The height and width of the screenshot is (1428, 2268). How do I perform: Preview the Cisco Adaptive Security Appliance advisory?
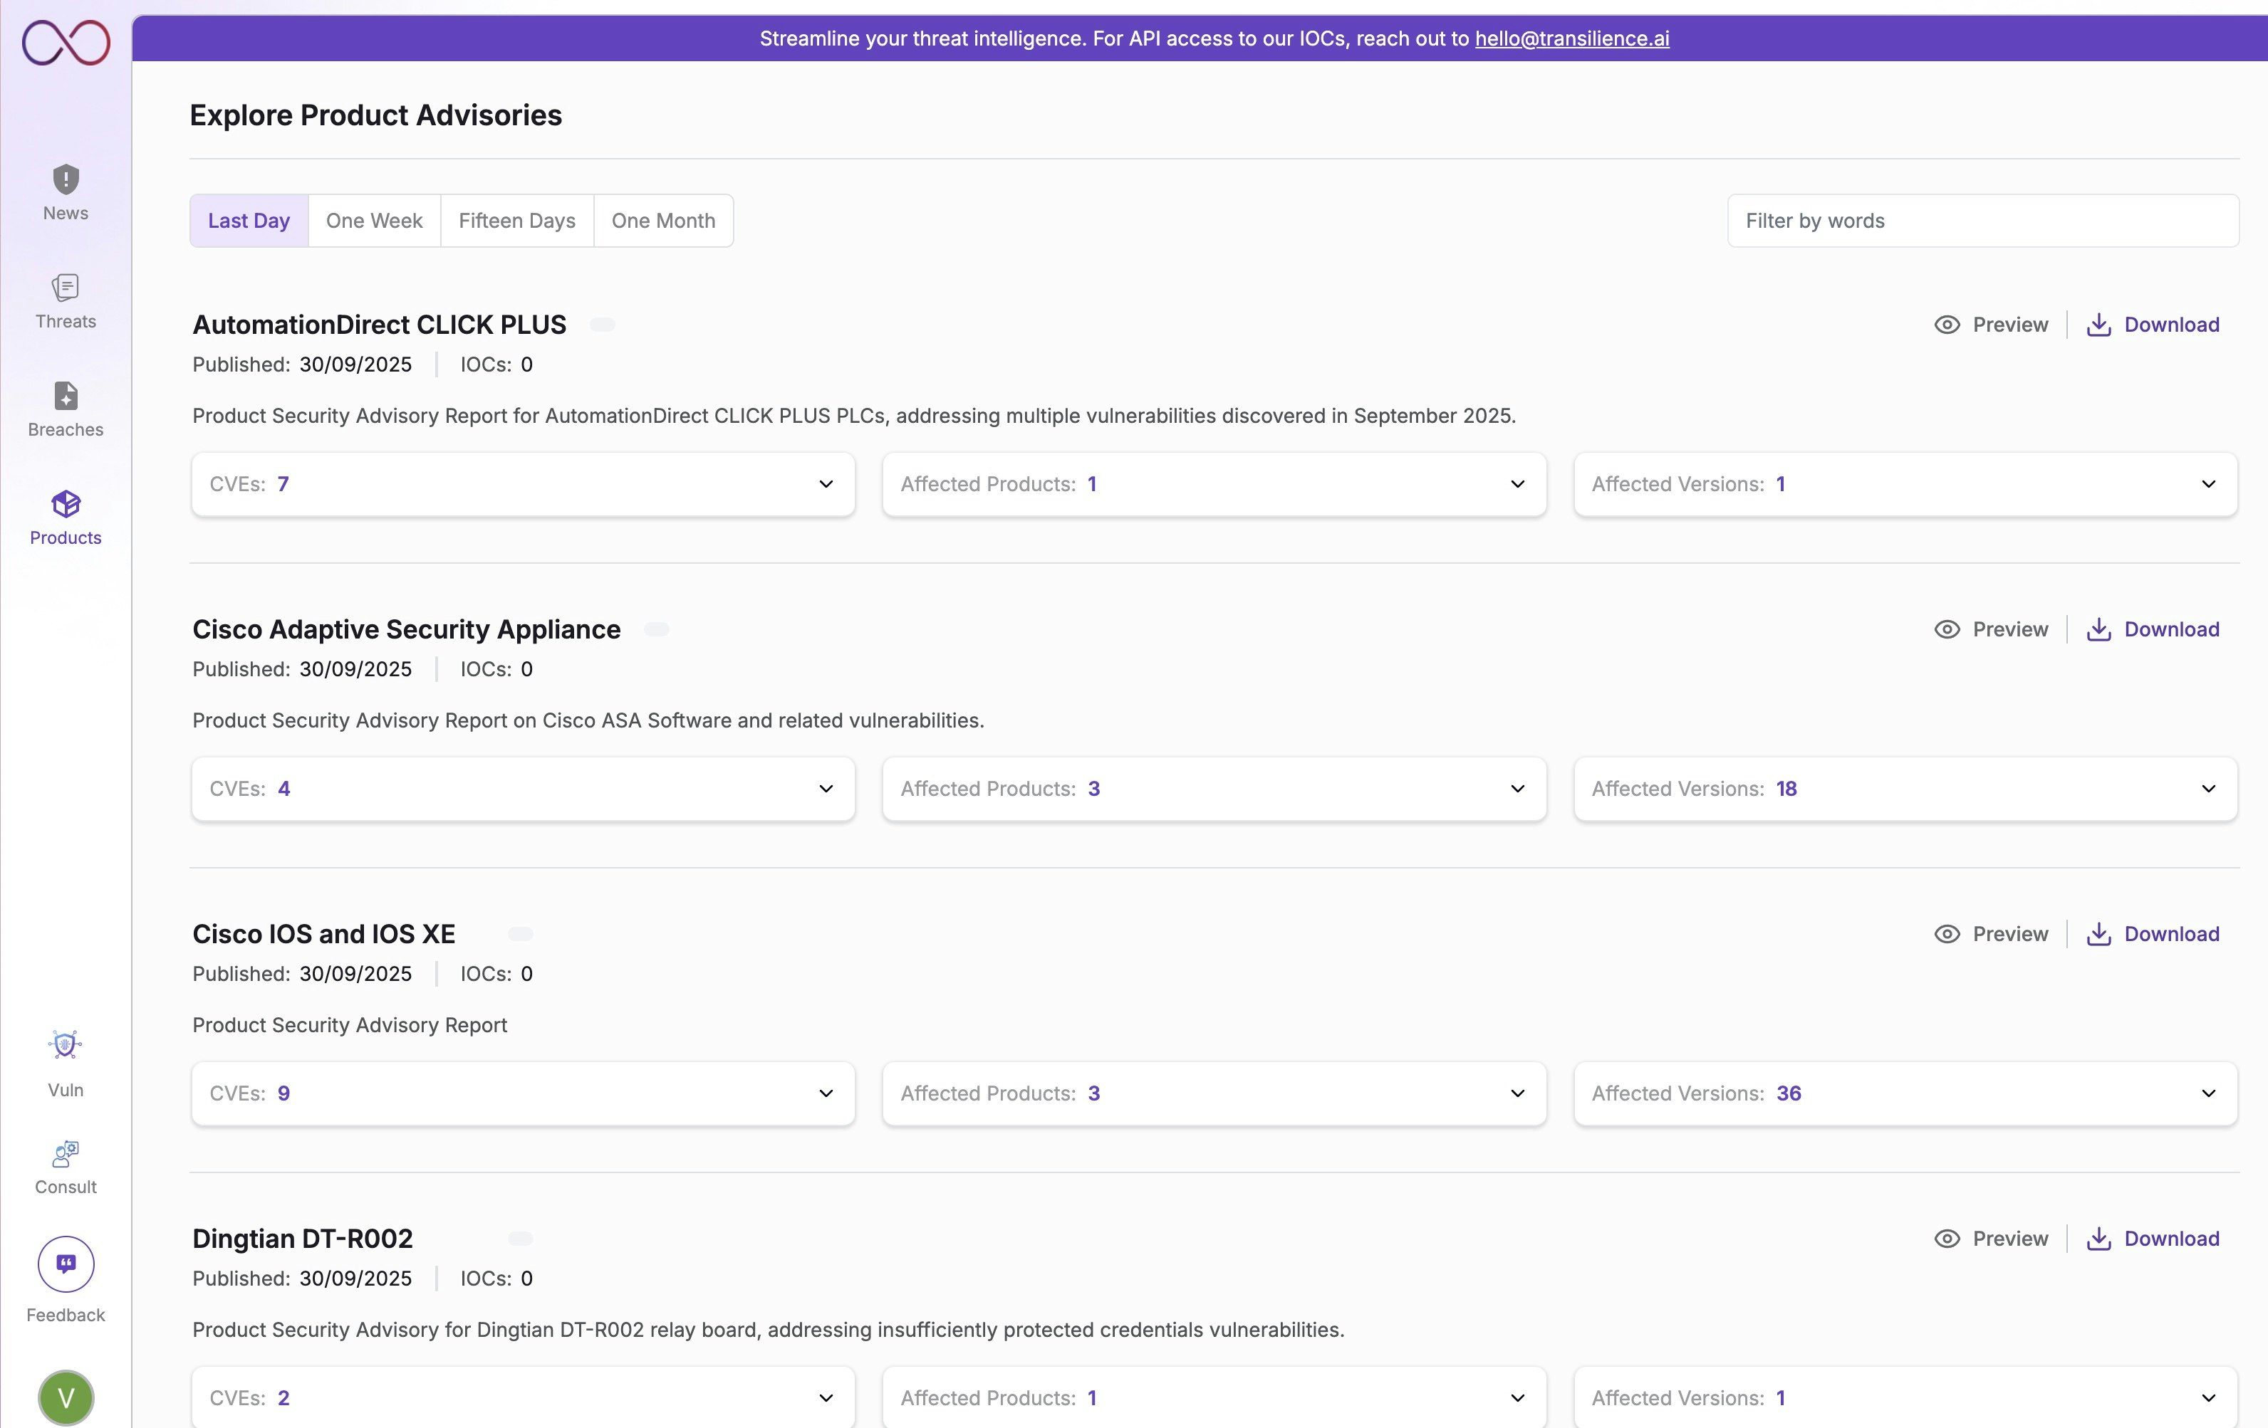[1991, 630]
